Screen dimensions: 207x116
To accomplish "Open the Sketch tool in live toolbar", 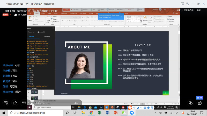I will coord(101,10).
